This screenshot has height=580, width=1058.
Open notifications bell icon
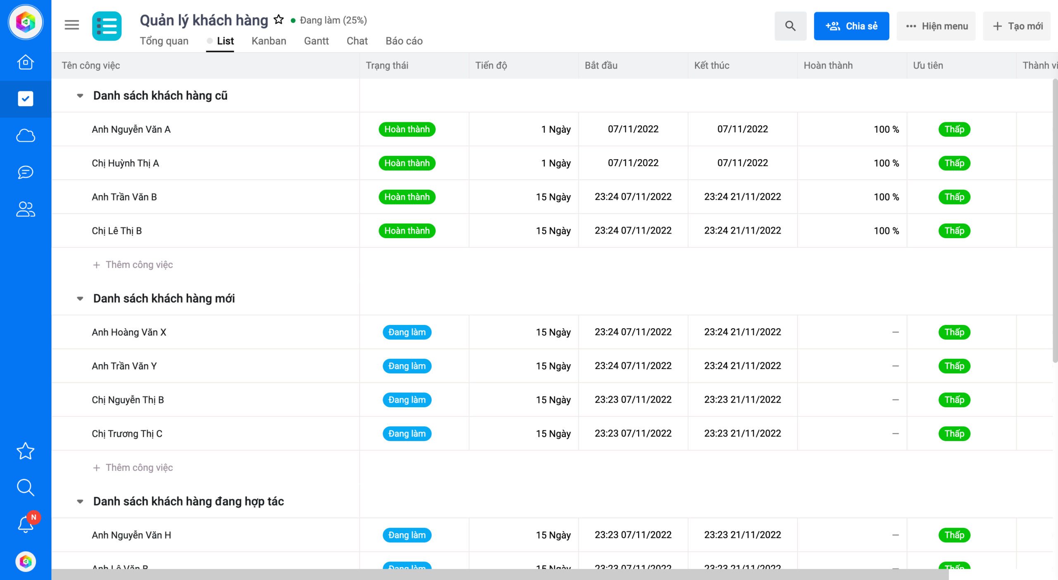[x=26, y=524]
